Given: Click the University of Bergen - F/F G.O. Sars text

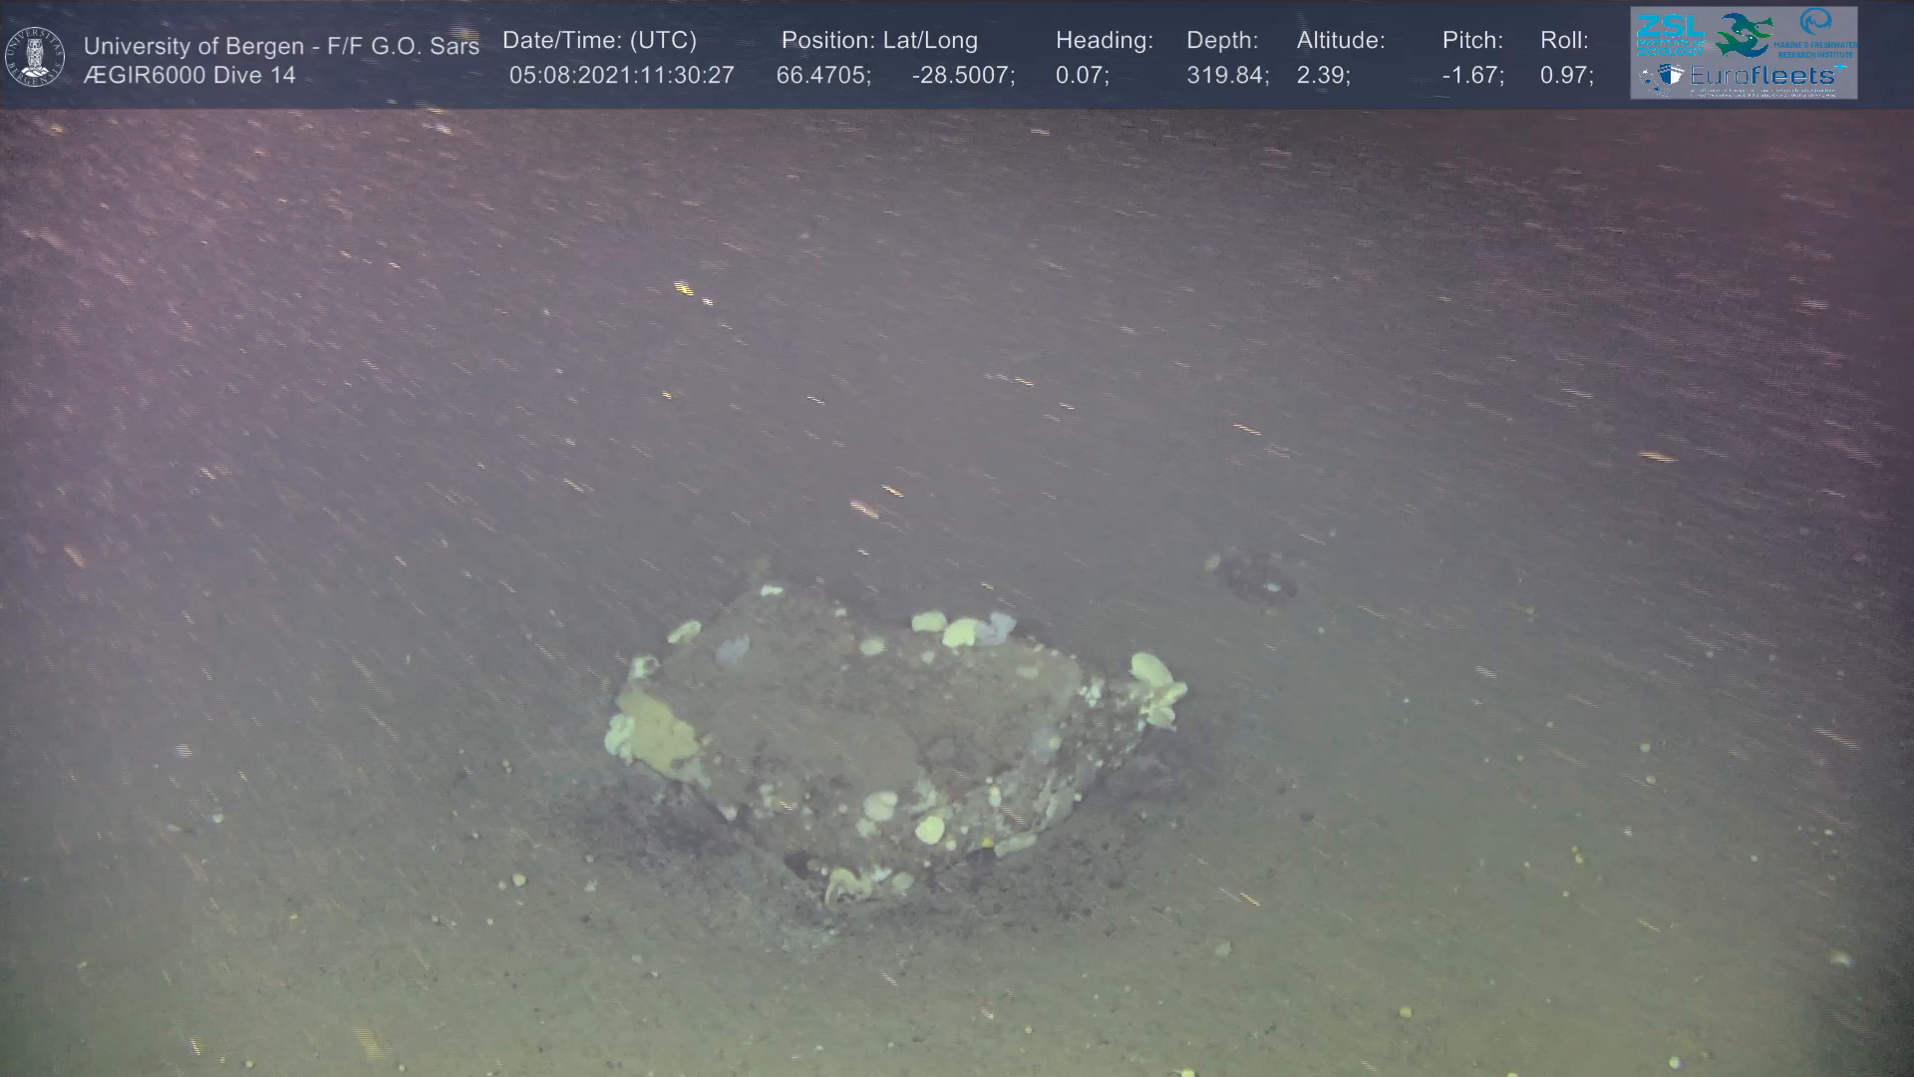Looking at the screenshot, I should click(x=281, y=46).
